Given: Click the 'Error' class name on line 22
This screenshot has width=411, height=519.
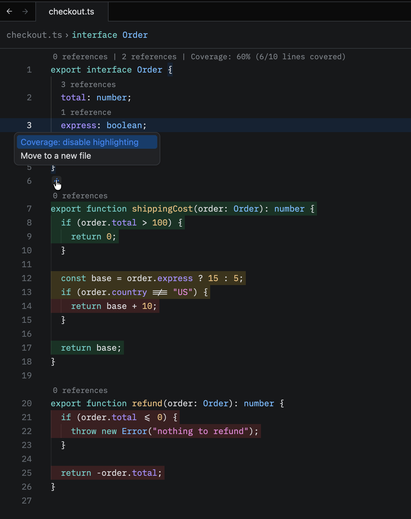Looking at the screenshot, I should (134, 431).
